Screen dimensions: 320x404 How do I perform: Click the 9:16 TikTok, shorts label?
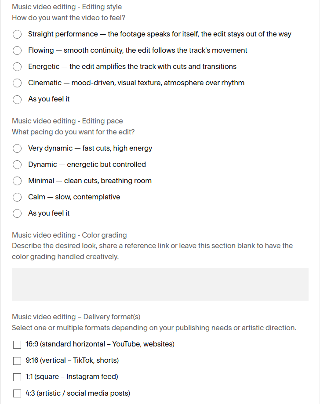point(72,360)
